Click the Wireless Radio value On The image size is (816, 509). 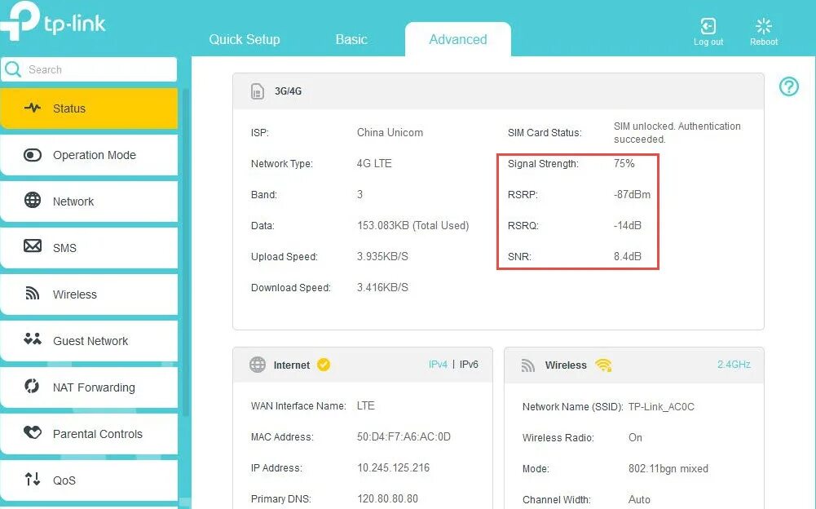635,437
